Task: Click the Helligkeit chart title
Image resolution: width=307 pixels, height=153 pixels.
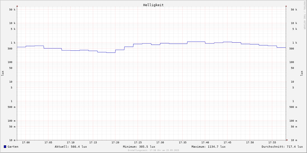Action: pyautogui.click(x=153, y=5)
